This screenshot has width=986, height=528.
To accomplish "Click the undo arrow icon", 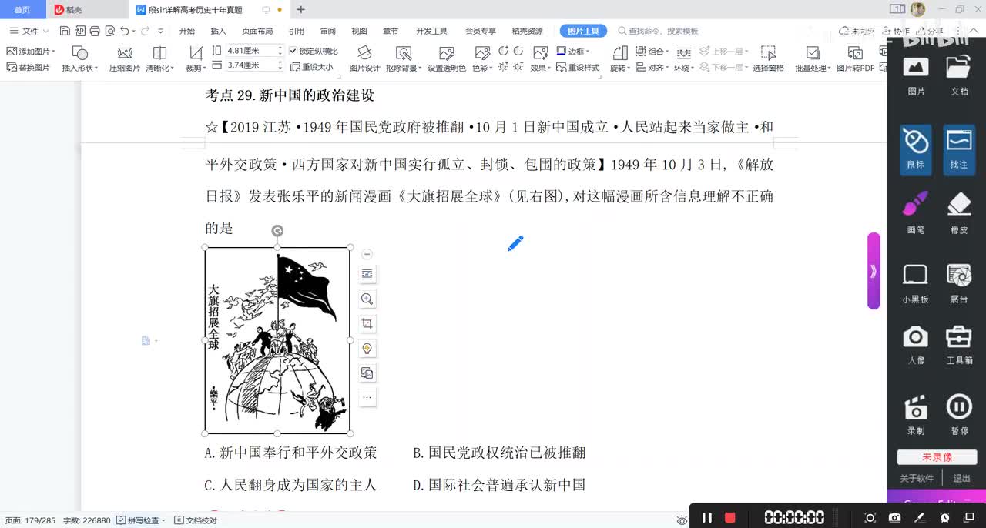I will [125, 31].
